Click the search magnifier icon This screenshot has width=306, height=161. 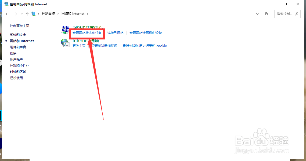click(297, 14)
